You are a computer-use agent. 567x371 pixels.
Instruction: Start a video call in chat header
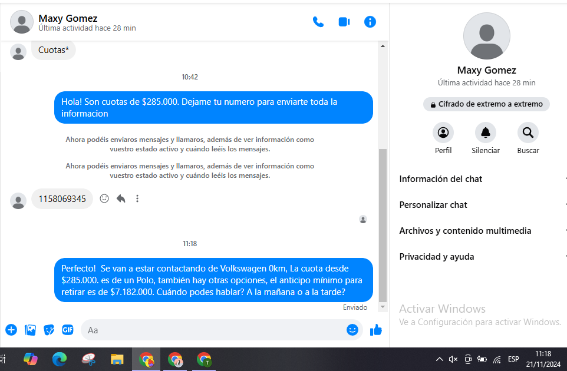click(344, 22)
